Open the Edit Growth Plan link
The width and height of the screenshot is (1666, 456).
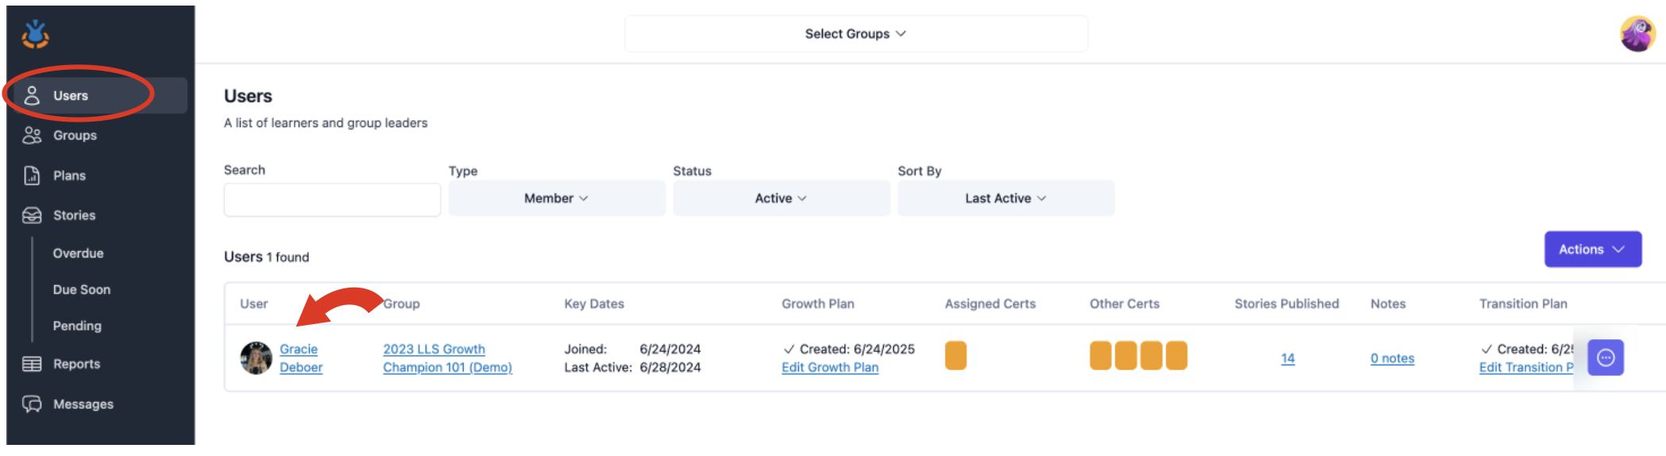pos(830,368)
